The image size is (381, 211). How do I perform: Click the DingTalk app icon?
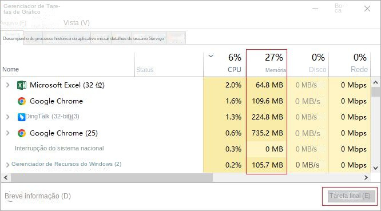click(x=21, y=117)
